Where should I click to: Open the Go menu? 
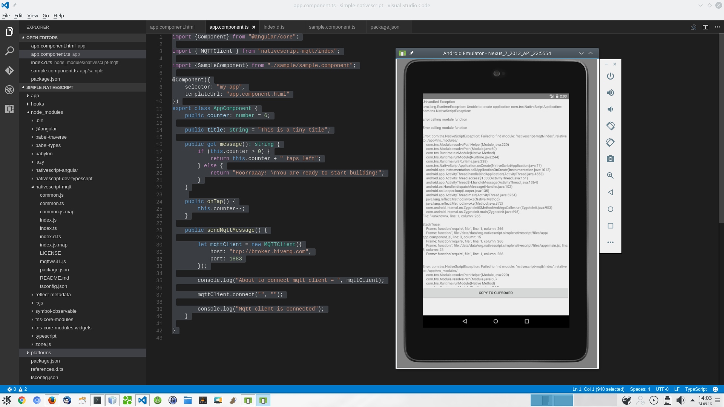click(x=46, y=15)
